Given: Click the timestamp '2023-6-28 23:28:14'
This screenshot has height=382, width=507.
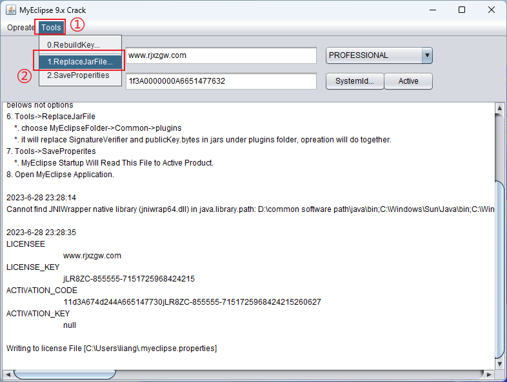Looking at the screenshot, I should click(x=41, y=198).
